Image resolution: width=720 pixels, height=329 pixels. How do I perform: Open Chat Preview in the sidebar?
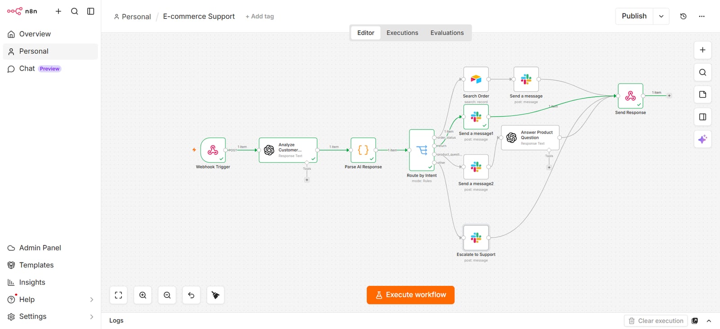50,69
